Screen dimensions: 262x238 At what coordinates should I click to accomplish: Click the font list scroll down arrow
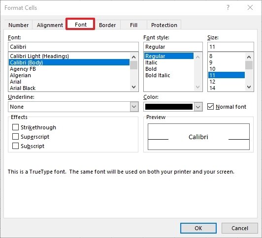pos(133,87)
